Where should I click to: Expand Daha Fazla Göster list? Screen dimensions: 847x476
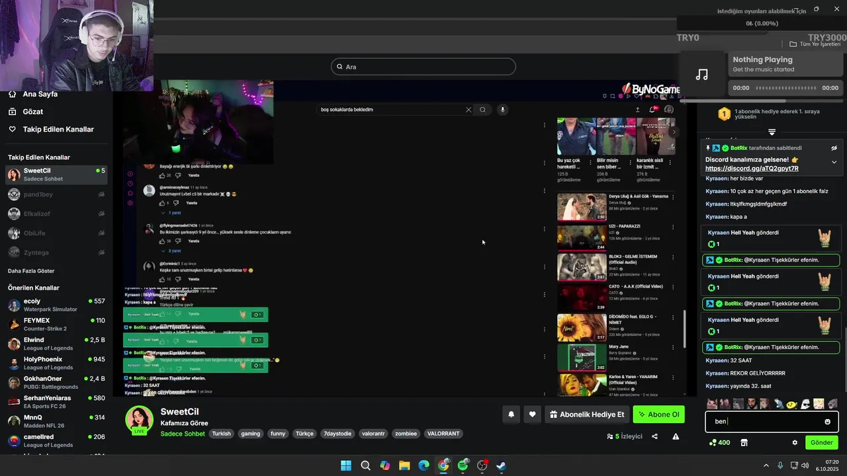31,271
